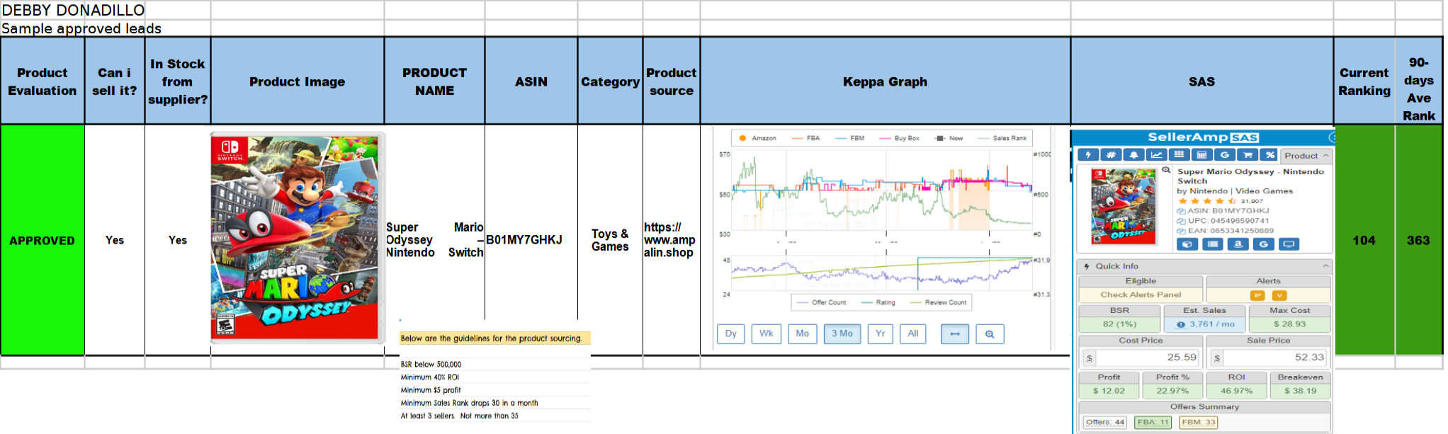1448x434 pixels.
Task: Click the Est. Sales 3,761 / mo value
Action: [1211, 324]
